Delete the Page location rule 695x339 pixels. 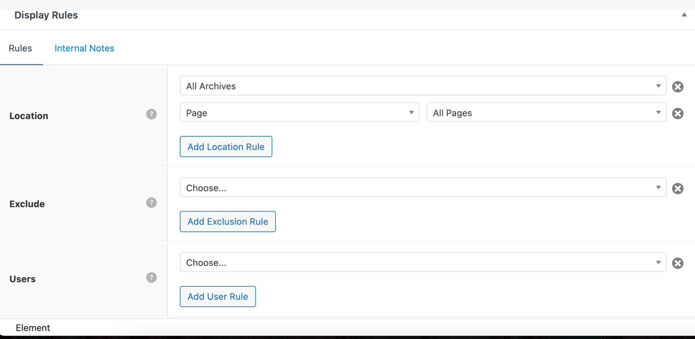pos(678,113)
